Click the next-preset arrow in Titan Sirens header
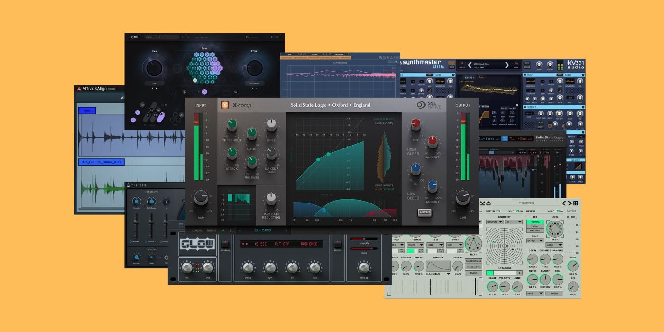The height and width of the screenshot is (332, 664). tap(569, 203)
